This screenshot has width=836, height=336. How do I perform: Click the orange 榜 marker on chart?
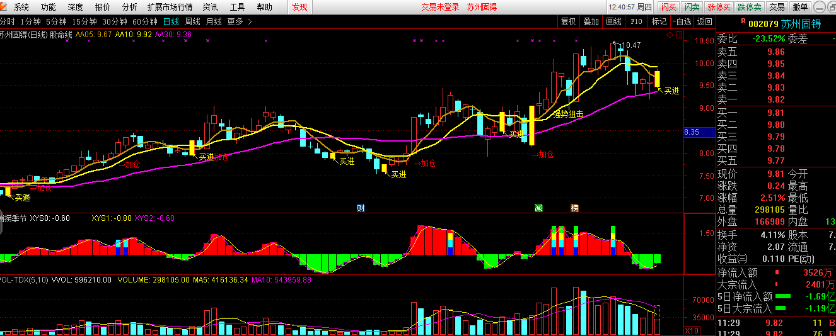click(x=574, y=208)
